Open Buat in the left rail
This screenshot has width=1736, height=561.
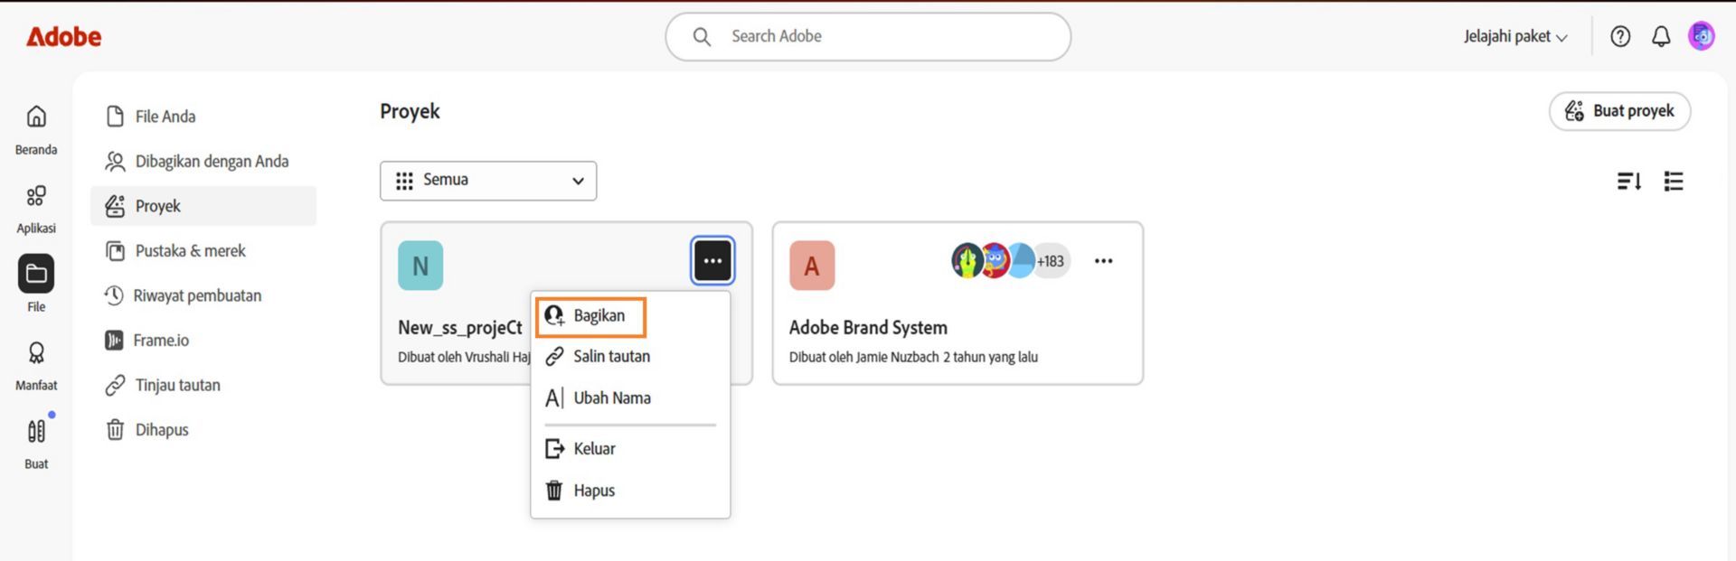tap(36, 444)
